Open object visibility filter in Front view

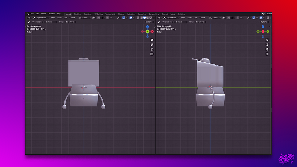pyautogui.click(x=119, y=18)
